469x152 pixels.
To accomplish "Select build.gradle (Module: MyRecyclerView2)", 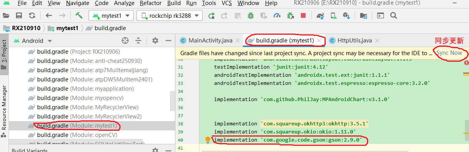I will click(x=89, y=117).
